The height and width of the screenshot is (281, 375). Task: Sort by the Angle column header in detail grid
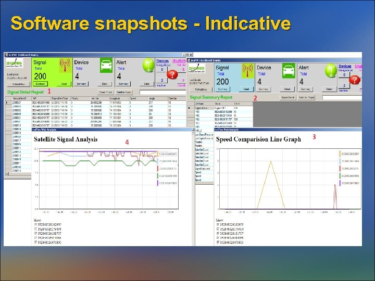pos(158,98)
